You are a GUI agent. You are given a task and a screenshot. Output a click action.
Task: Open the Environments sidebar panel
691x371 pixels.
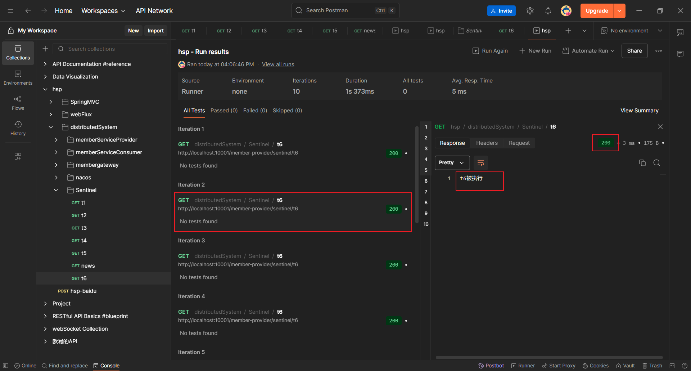tap(18, 78)
